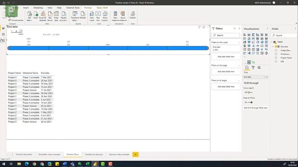298x167 pixels.
Task: Select the Python visual
Action: (266, 50)
